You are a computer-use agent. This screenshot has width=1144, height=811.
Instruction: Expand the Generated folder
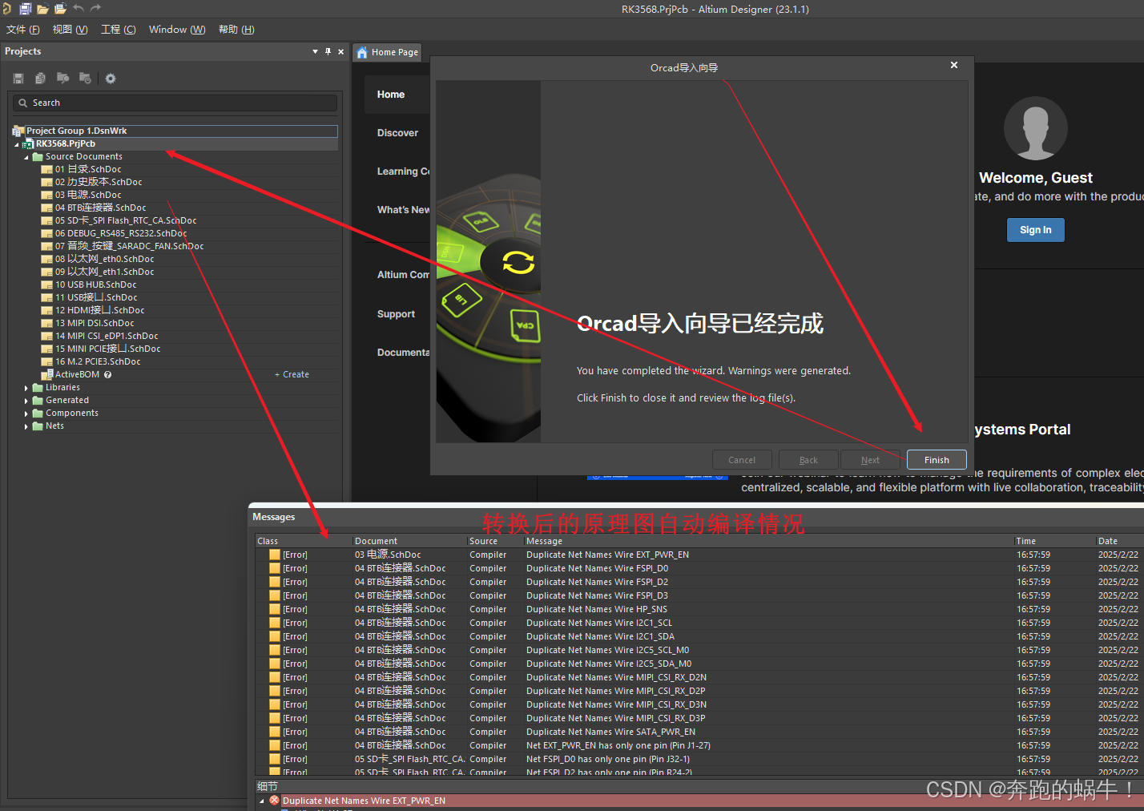point(26,401)
